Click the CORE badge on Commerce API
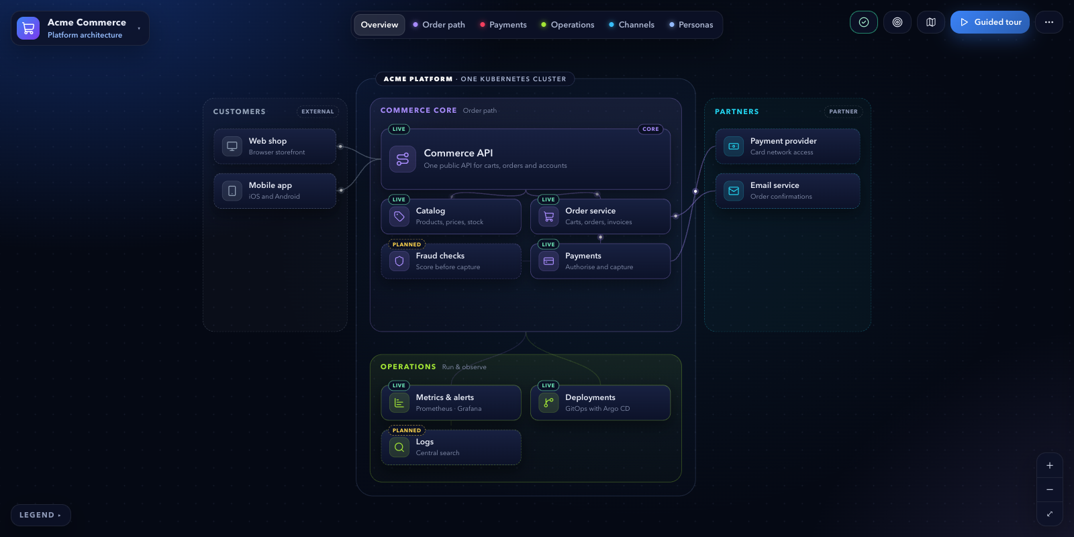The width and height of the screenshot is (1074, 537). click(650, 129)
